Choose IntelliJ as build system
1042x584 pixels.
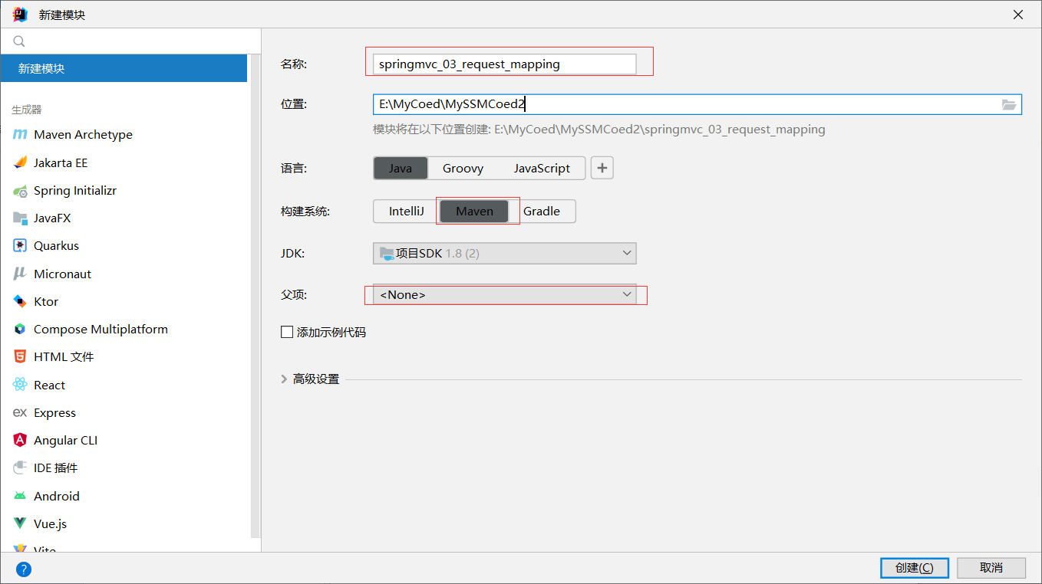406,212
